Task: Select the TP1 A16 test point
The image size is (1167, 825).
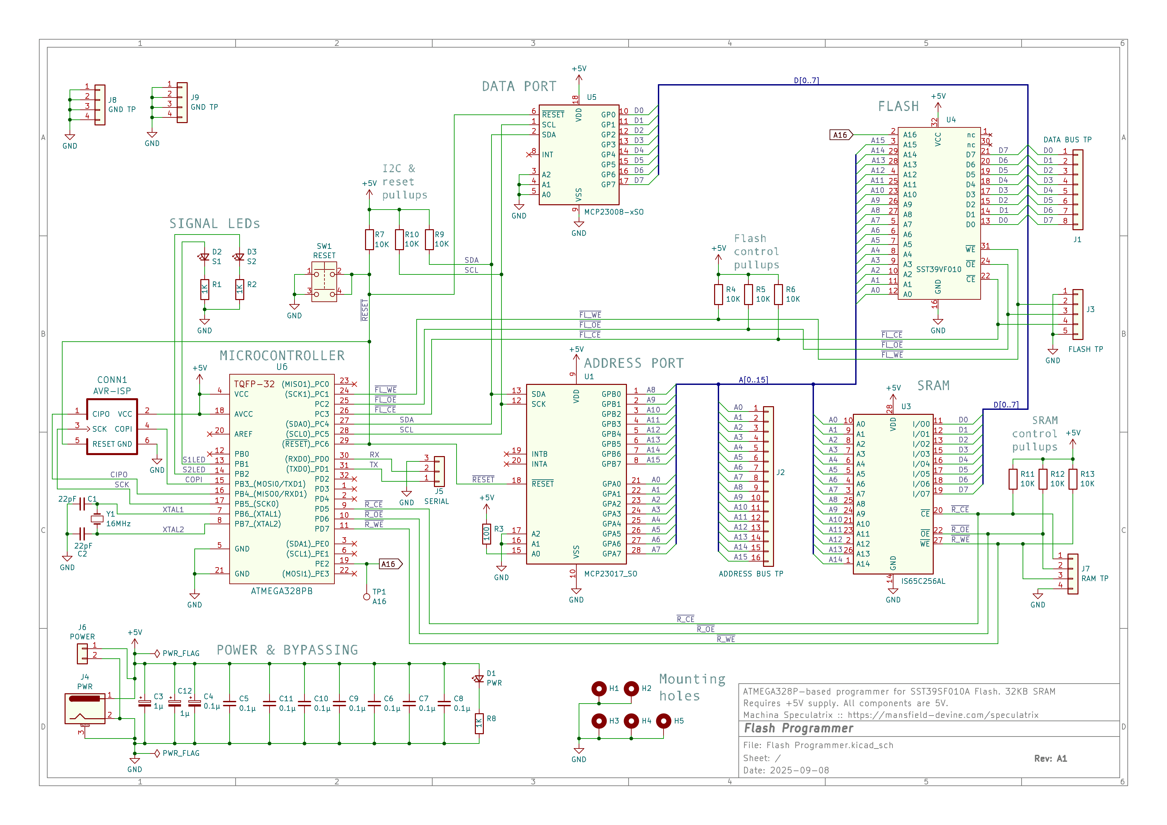Action: [x=366, y=597]
